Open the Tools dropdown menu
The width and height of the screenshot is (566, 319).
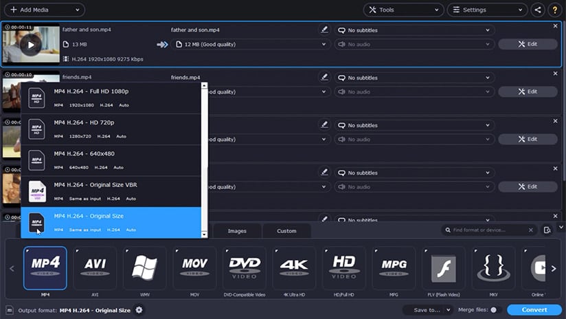tap(403, 10)
